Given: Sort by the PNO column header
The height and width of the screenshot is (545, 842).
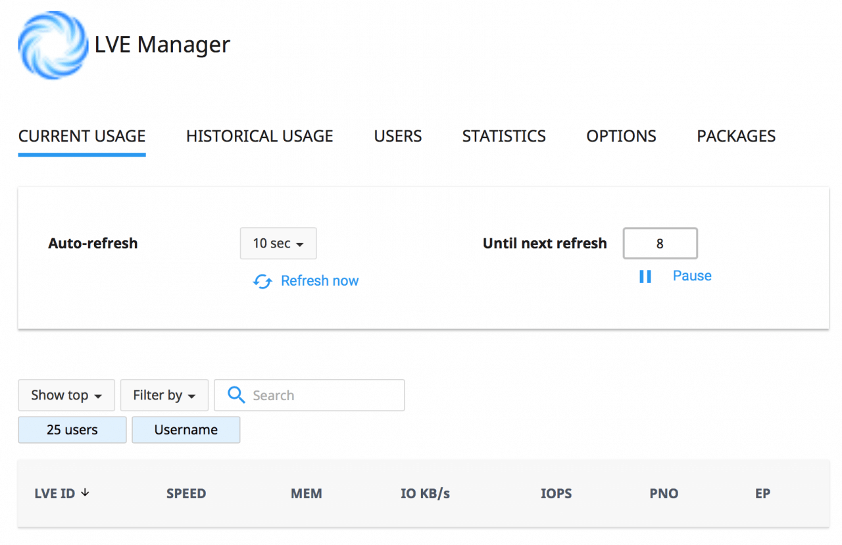Looking at the screenshot, I should pyautogui.click(x=664, y=493).
